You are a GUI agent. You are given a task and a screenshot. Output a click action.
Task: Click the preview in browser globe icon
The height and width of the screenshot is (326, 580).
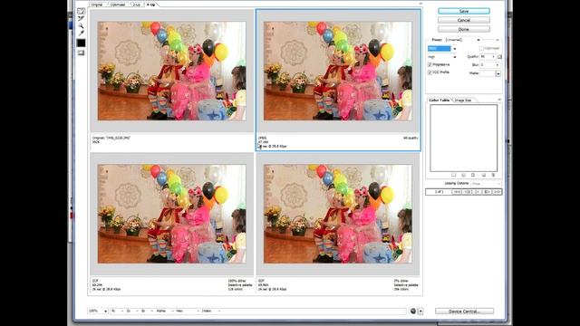413,312
